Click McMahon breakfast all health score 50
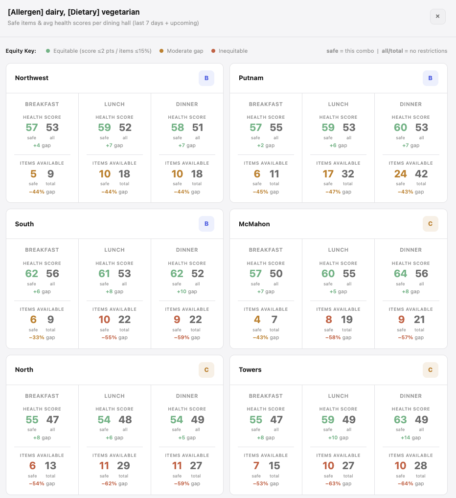The image size is (456, 498). [276, 274]
